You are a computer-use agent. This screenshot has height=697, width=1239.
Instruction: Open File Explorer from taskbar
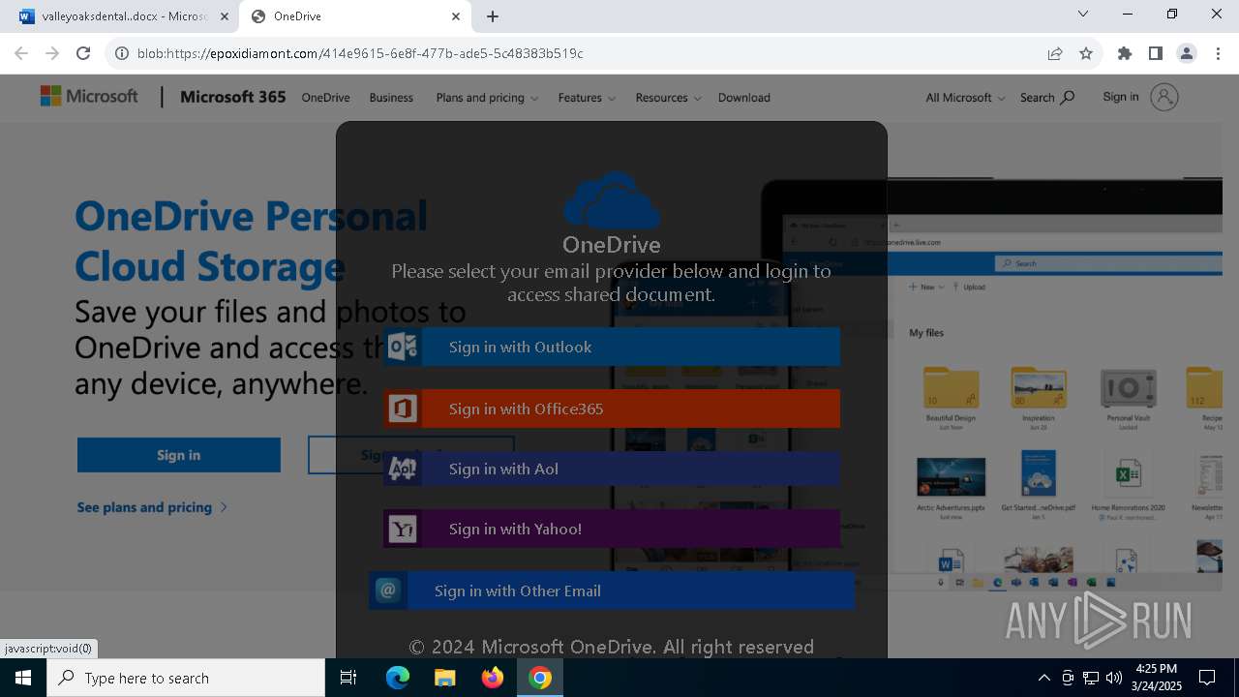(x=444, y=678)
